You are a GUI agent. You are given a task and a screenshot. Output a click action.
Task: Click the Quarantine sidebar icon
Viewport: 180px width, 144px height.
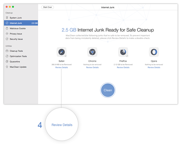[7, 62]
